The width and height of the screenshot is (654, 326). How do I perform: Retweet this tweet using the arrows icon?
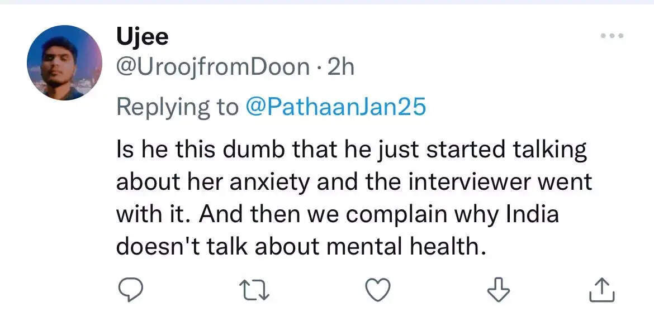click(254, 290)
